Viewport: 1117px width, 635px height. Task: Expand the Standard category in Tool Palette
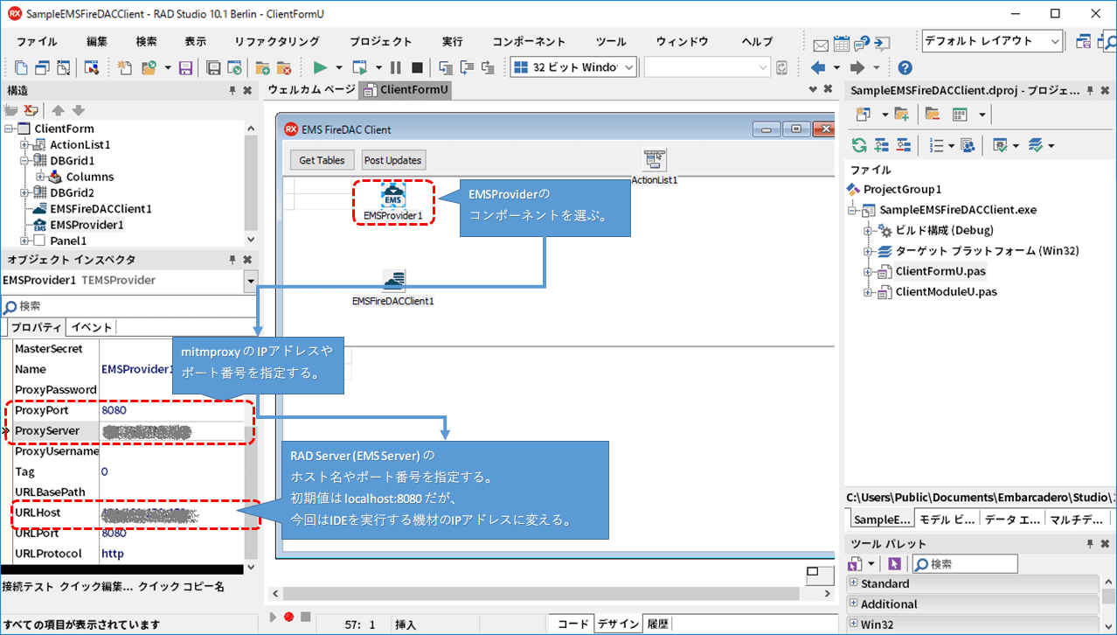click(854, 583)
